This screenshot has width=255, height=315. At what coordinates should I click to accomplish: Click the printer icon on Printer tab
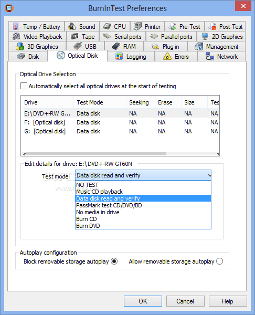pyautogui.click(x=137, y=26)
